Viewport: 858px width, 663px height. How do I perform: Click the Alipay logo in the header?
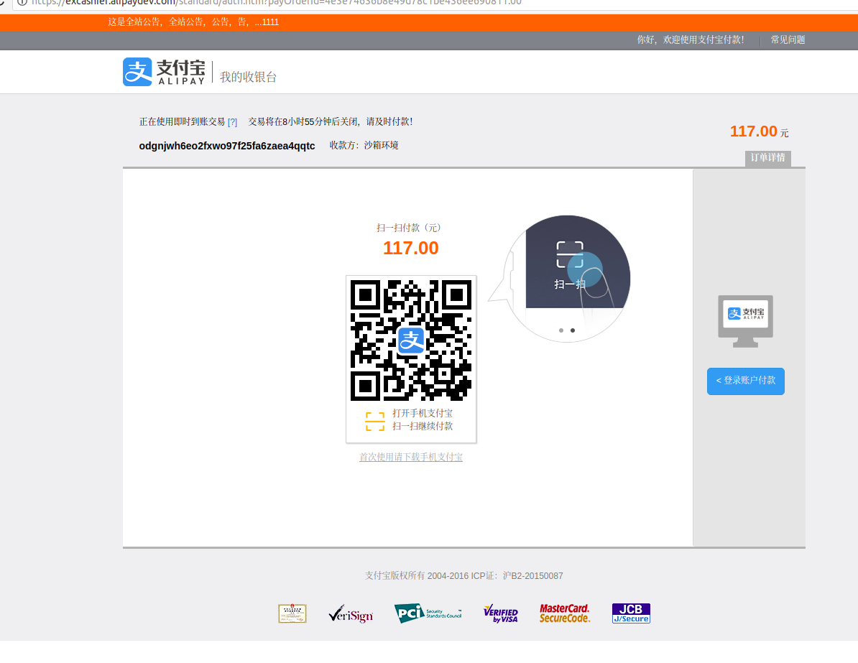click(x=164, y=72)
